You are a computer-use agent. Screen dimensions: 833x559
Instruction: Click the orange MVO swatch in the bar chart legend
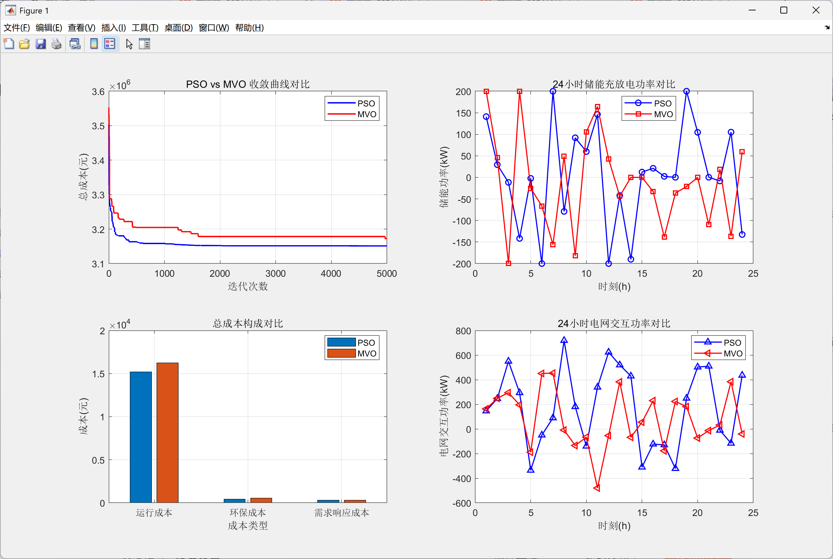(x=341, y=353)
